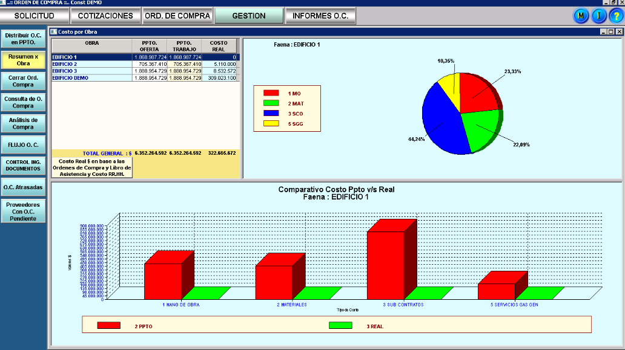Screen dimensions: 625x350
Task: Open the INFORMES O.C. menu
Action: point(320,16)
